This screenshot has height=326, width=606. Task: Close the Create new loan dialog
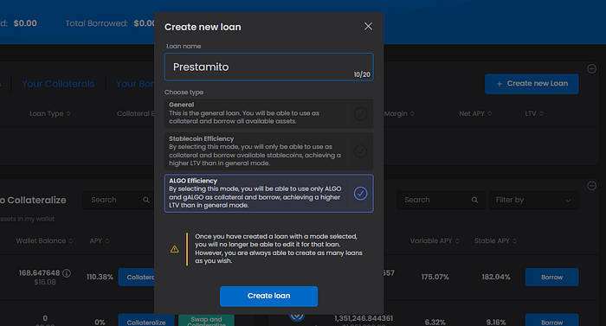(368, 26)
